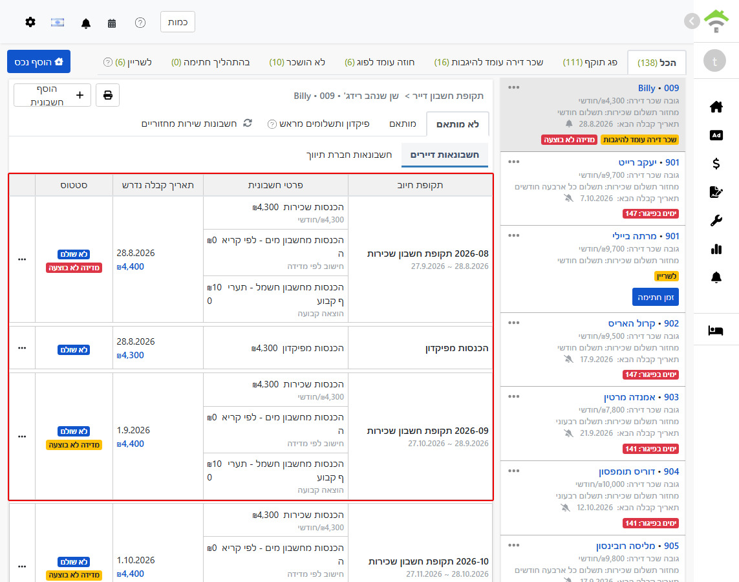Switch to חשבונות שירות מחזוריים tab
The height and width of the screenshot is (582, 739).
(189, 124)
